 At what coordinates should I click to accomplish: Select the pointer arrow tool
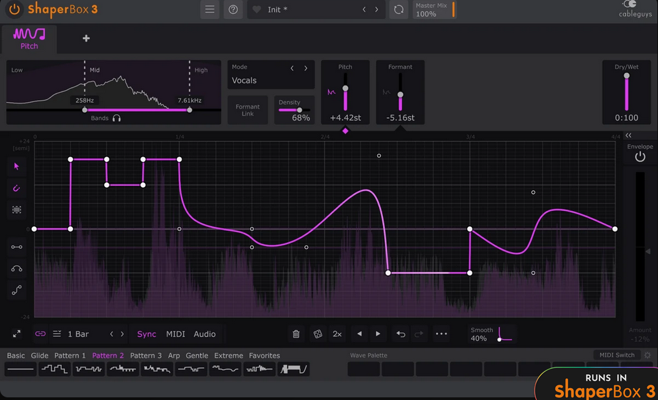(x=17, y=167)
